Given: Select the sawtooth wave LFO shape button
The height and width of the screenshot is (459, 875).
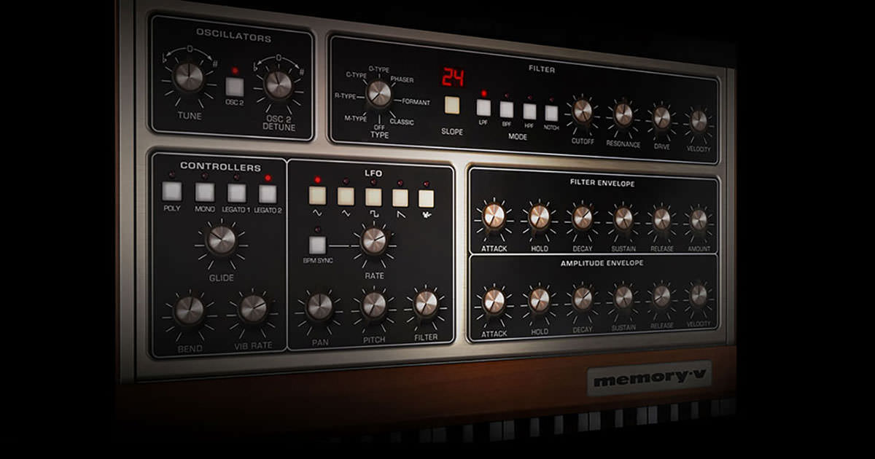Looking at the screenshot, I should pyautogui.click(x=400, y=197).
